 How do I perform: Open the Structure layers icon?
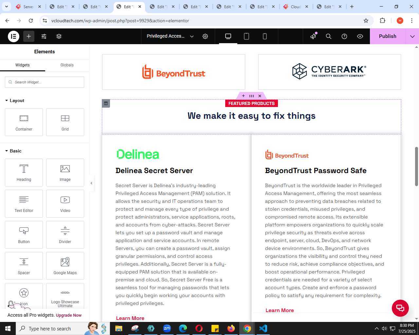[x=59, y=36]
